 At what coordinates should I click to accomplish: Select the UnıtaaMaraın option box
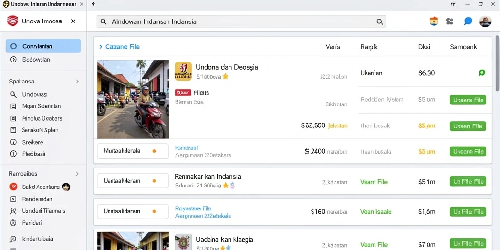pos(133,211)
